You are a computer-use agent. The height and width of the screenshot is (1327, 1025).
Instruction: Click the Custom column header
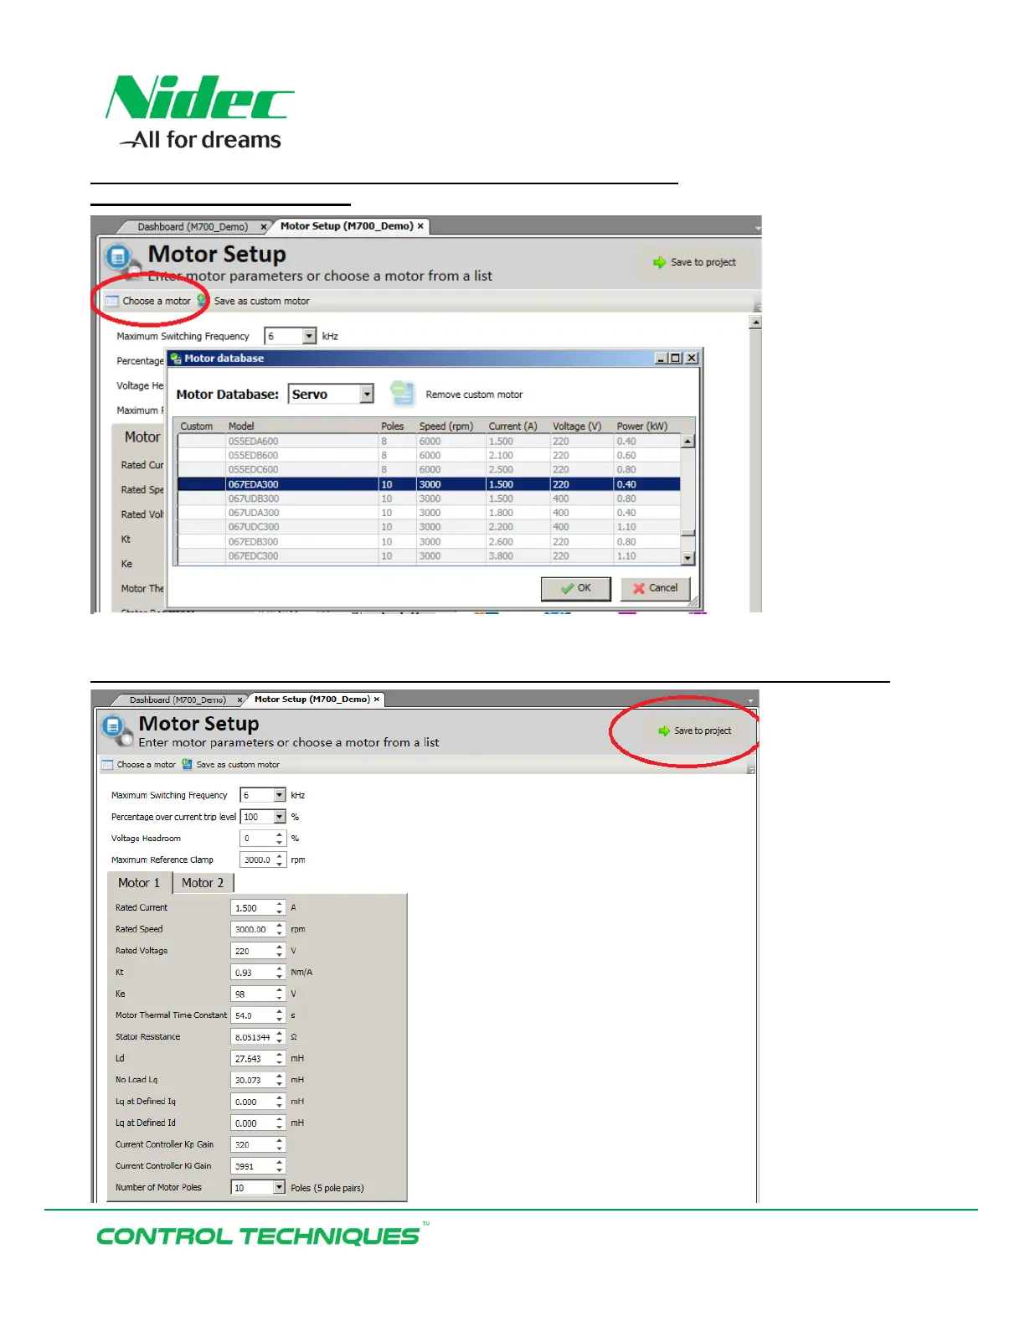tap(201, 426)
